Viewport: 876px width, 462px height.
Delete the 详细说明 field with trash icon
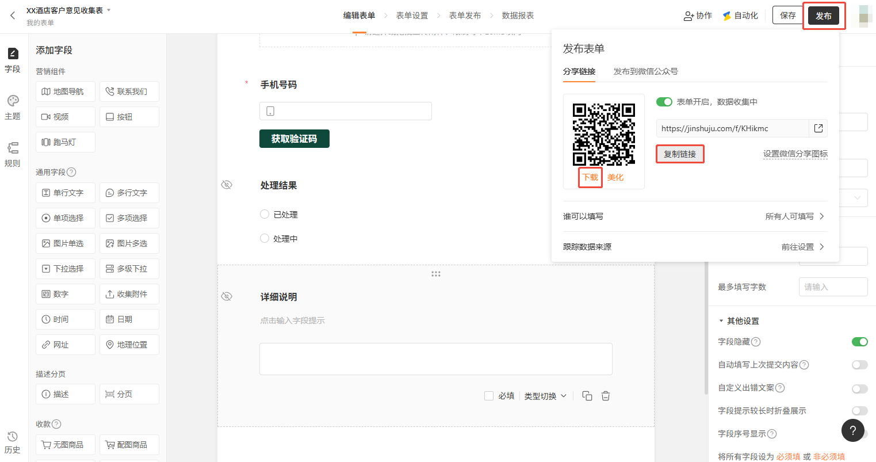pyautogui.click(x=606, y=396)
